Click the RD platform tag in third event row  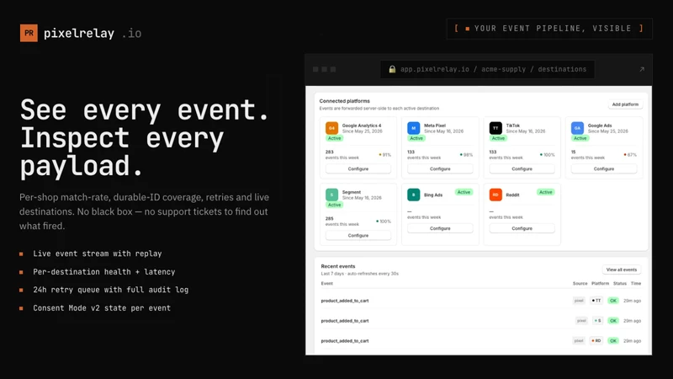pos(596,341)
